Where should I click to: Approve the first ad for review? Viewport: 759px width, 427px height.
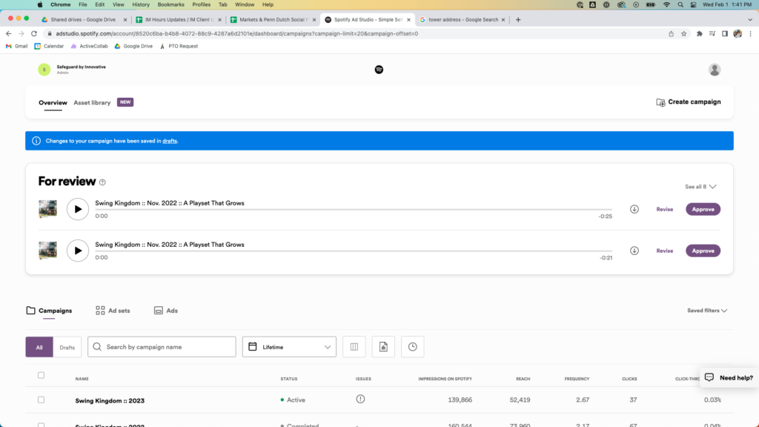tap(703, 209)
